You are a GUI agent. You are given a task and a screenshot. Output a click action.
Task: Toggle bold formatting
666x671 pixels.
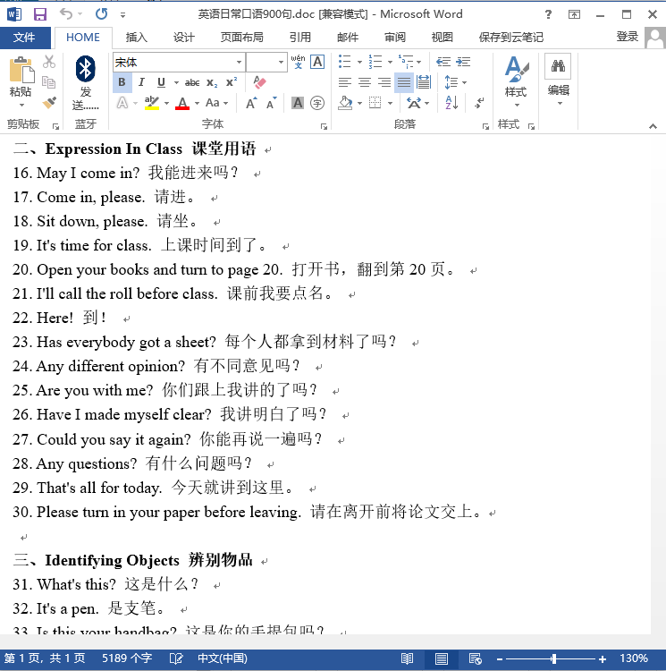coord(122,82)
